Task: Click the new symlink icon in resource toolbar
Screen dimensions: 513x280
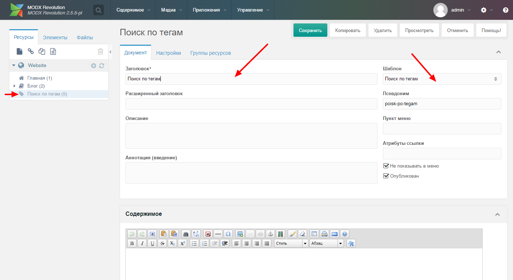Action: click(42, 52)
